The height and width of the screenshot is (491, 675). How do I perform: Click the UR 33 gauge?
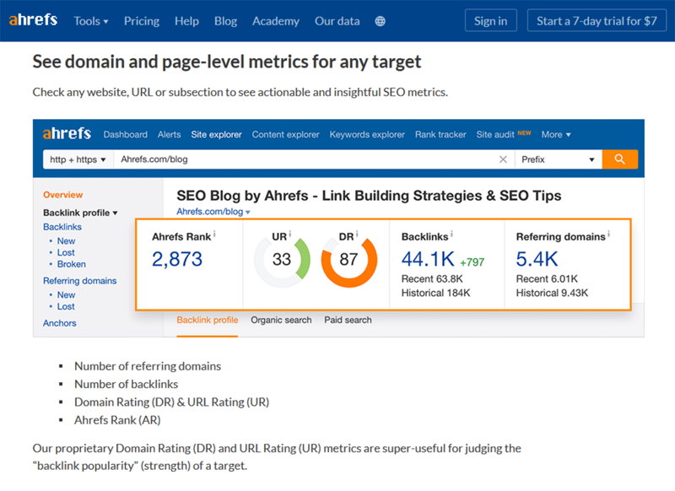pyautogui.click(x=282, y=260)
